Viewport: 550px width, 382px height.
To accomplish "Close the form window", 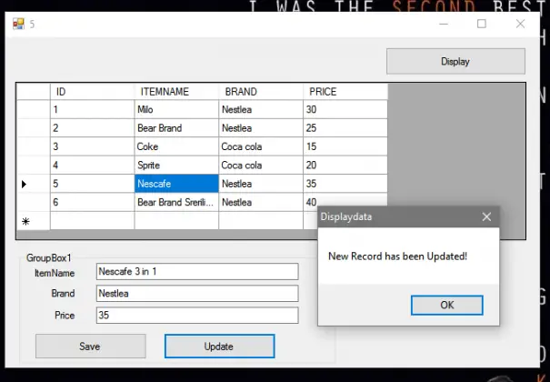I will (x=521, y=24).
